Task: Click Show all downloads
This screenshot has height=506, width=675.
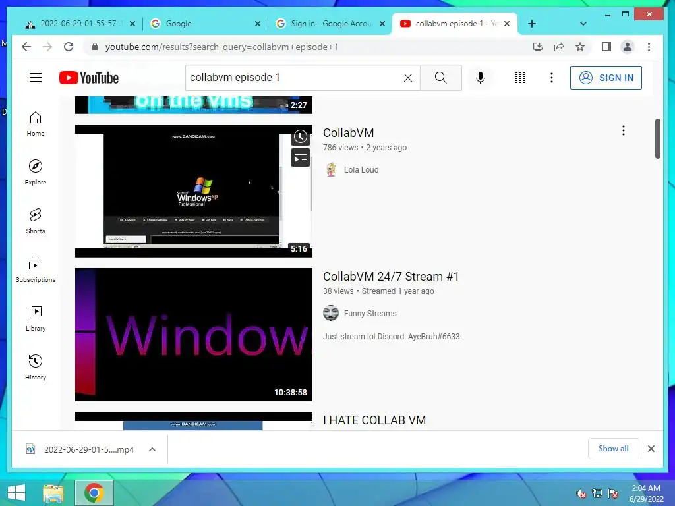Action: pyautogui.click(x=614, y=449)
